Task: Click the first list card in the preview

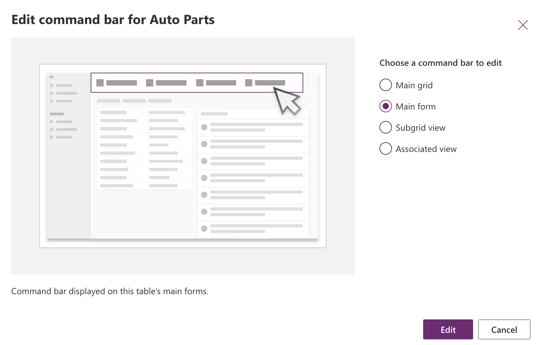Action: (253, 128)
